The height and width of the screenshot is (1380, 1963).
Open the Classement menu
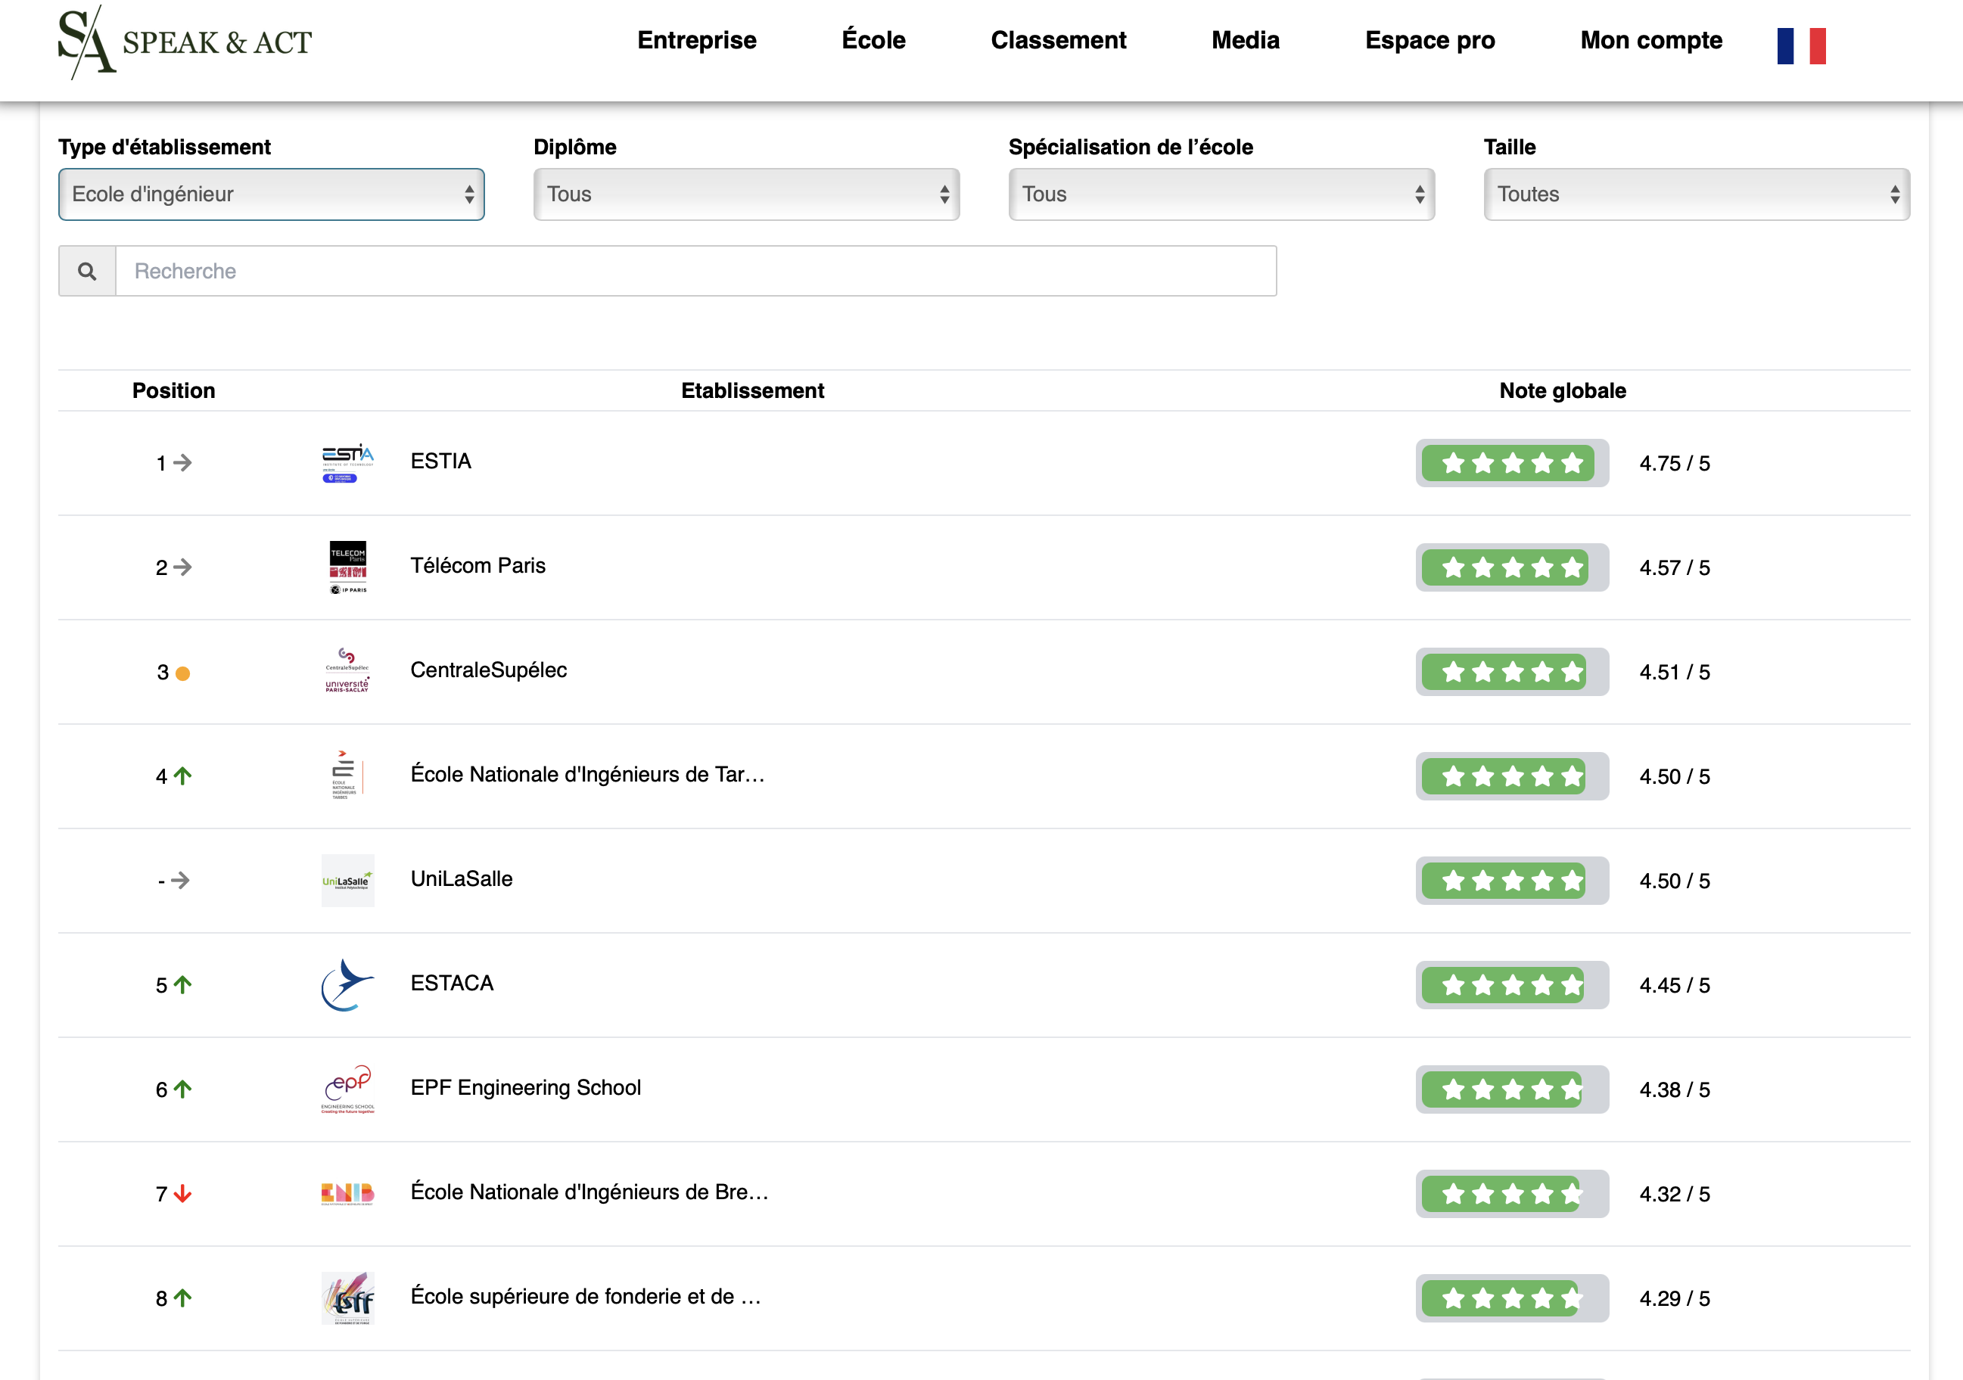pyautogui.click(x=1059, y=40)
